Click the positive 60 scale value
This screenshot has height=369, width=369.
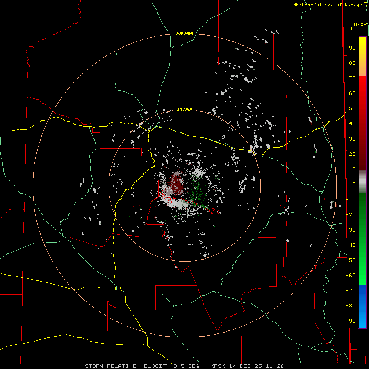pos(352,93)
